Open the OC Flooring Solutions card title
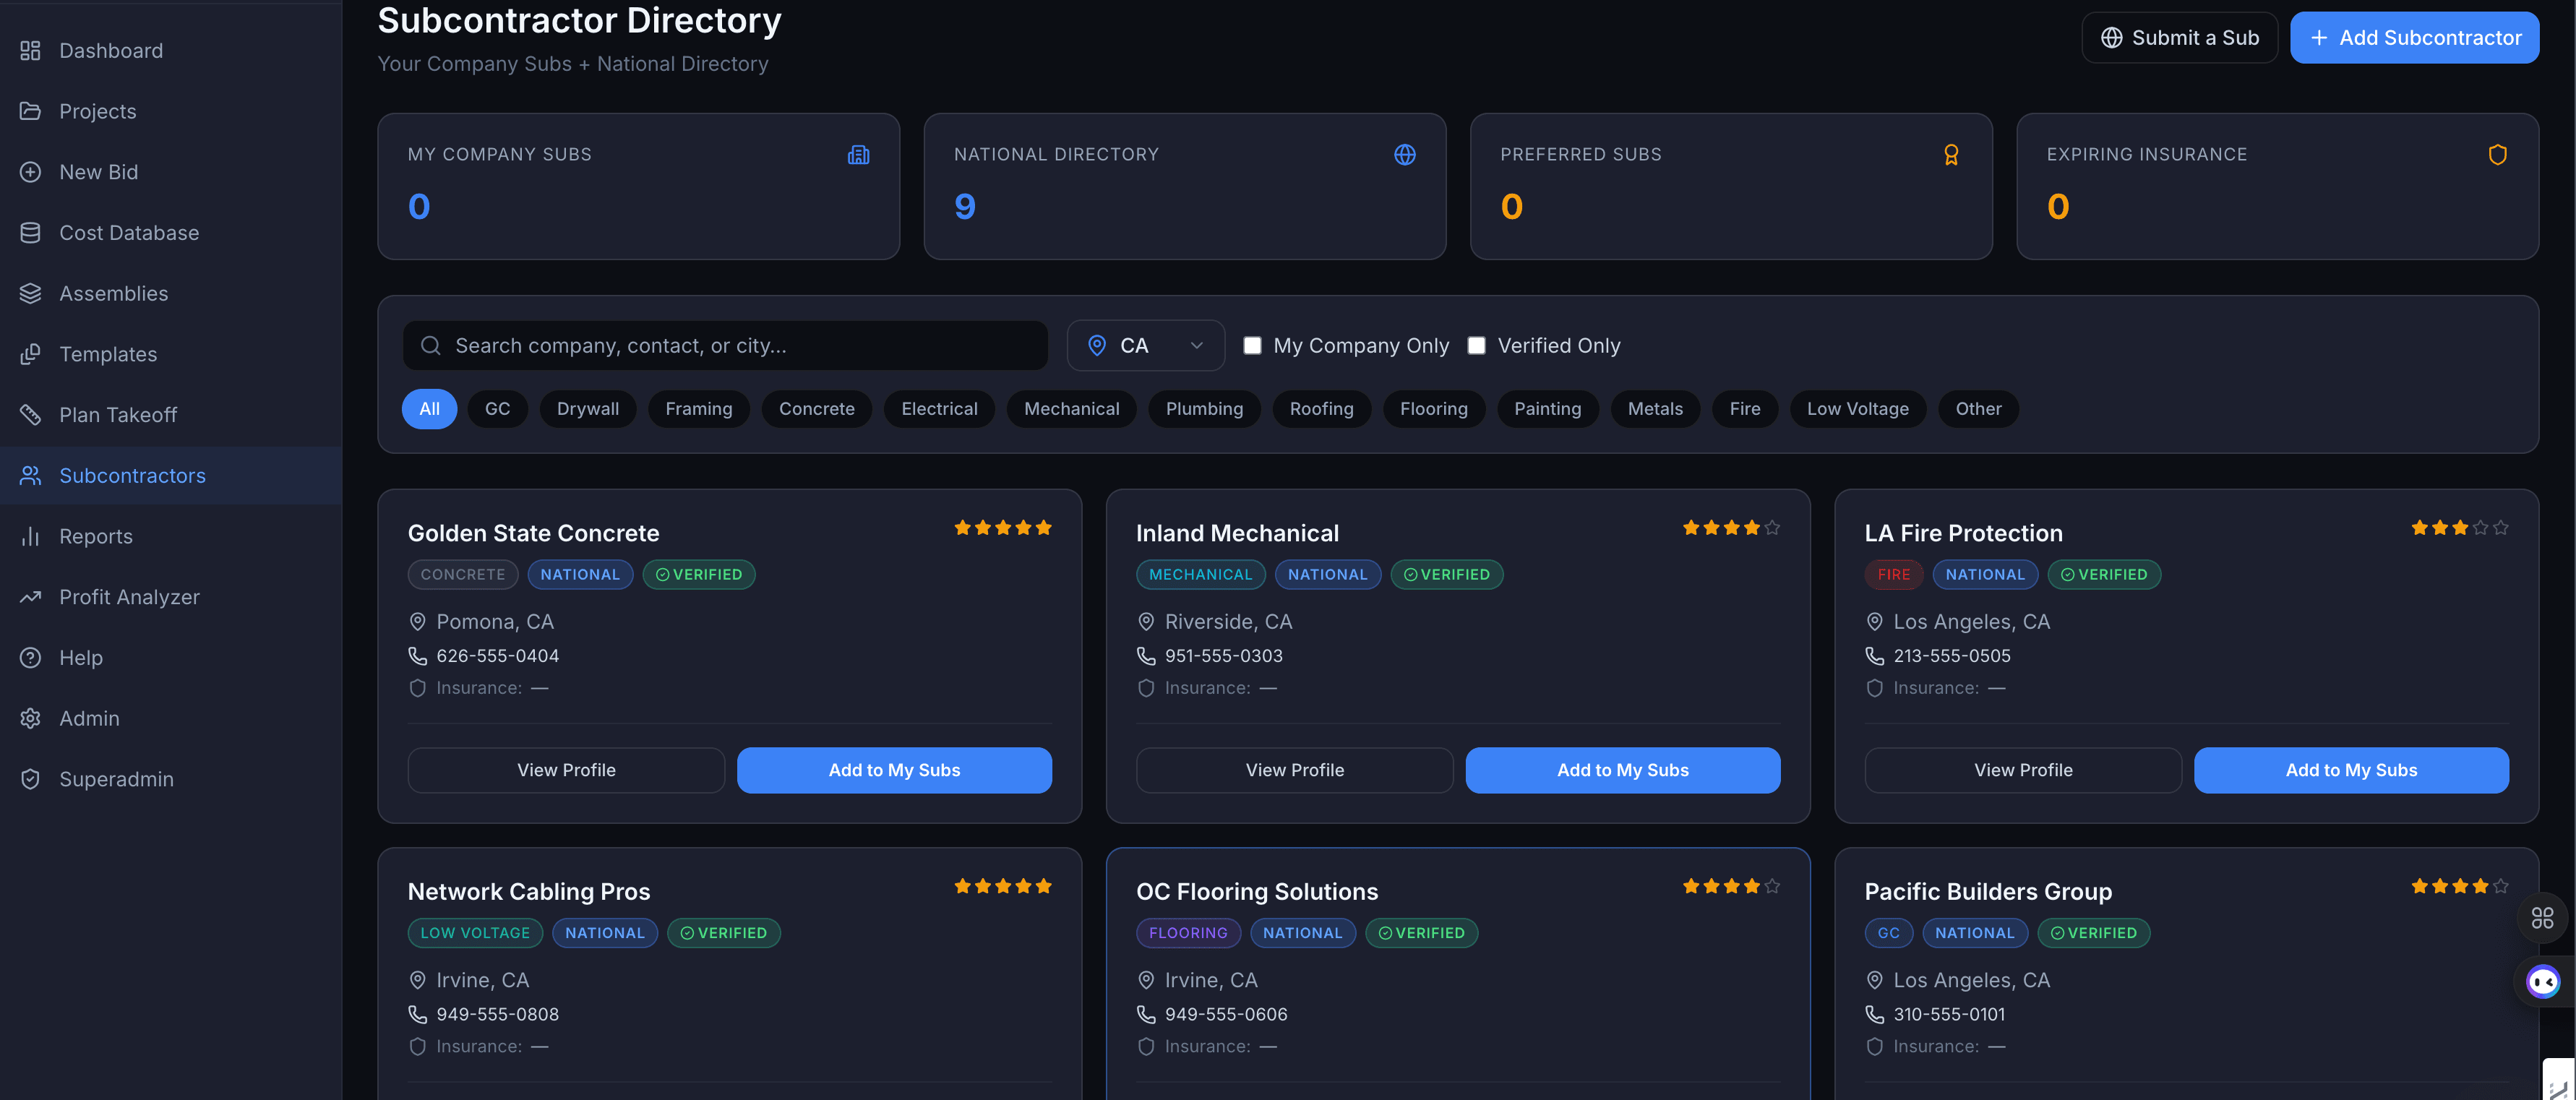The width and height of the screenshot is (2576, 1100). [x=1256, y=891]
